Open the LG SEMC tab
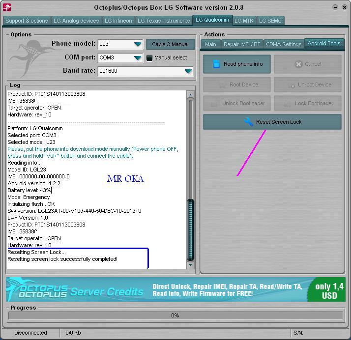Image resolution: width=351 pixels, height=340 pixels. point(270,21)
